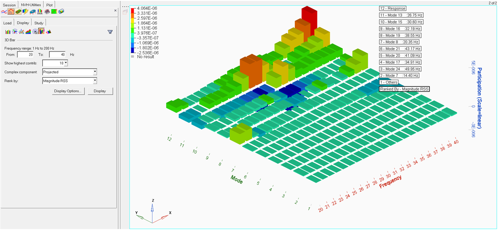Select the 3D polar display type
499x230 pixels.
coord(35,31)
